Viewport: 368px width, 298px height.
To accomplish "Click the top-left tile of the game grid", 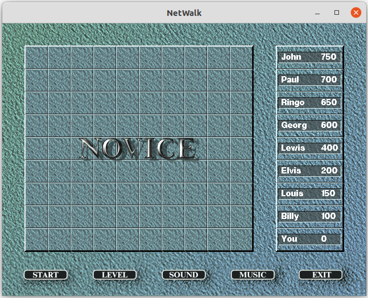I will click(36, 57).
